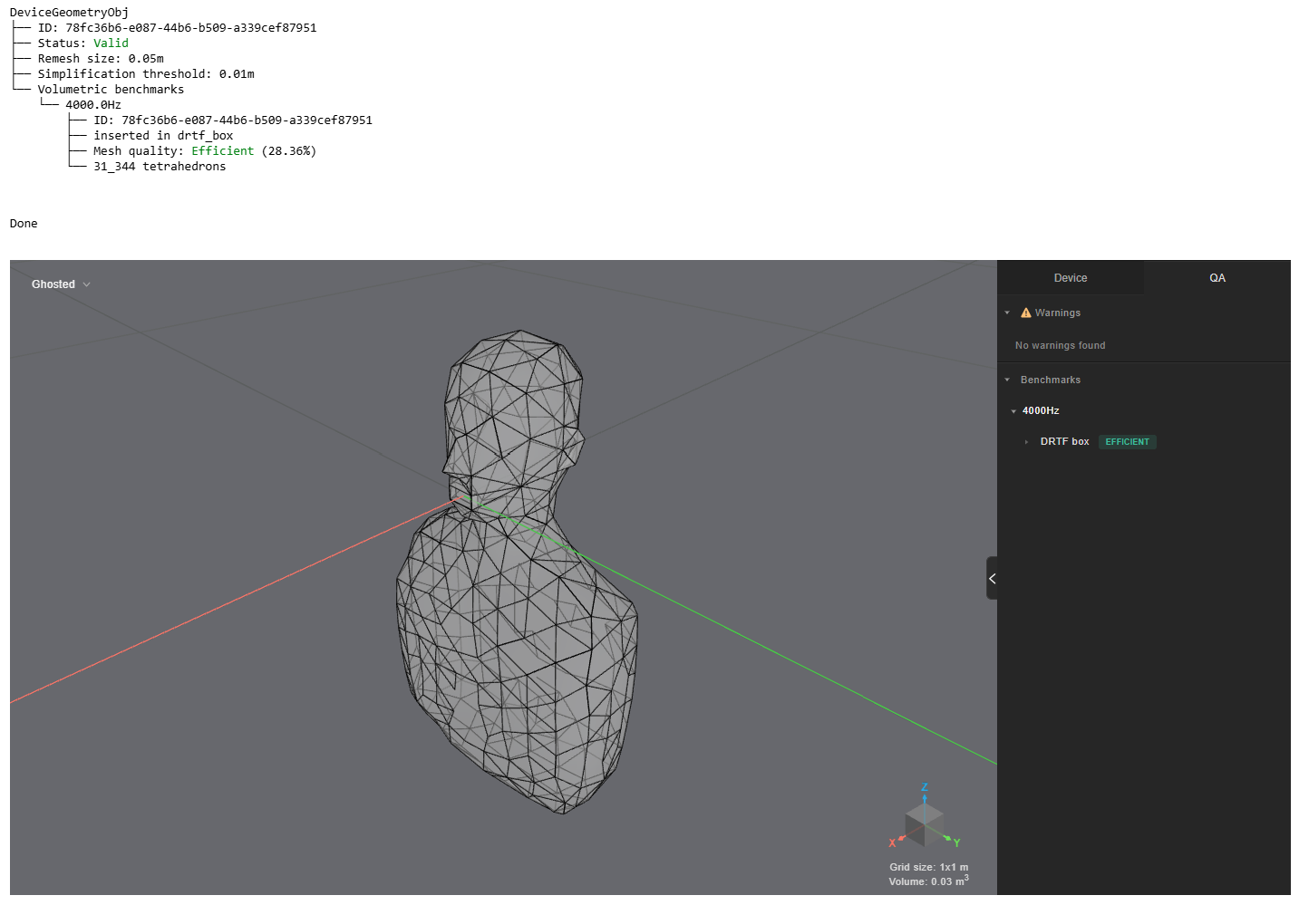Click the 'Grid size: 1x1 m' label

(x=928, y=867)
